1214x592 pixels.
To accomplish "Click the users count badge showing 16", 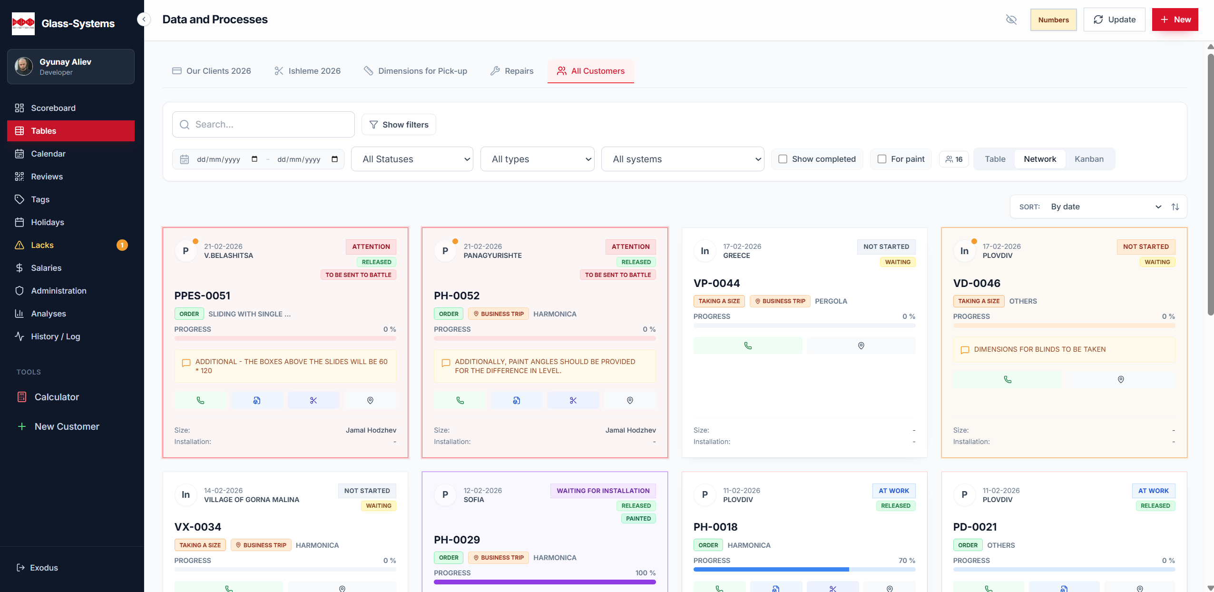I will tap(954, 159).
